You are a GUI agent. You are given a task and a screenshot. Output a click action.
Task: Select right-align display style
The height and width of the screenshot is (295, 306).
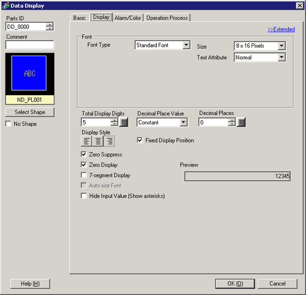click(x=110, y=141)
